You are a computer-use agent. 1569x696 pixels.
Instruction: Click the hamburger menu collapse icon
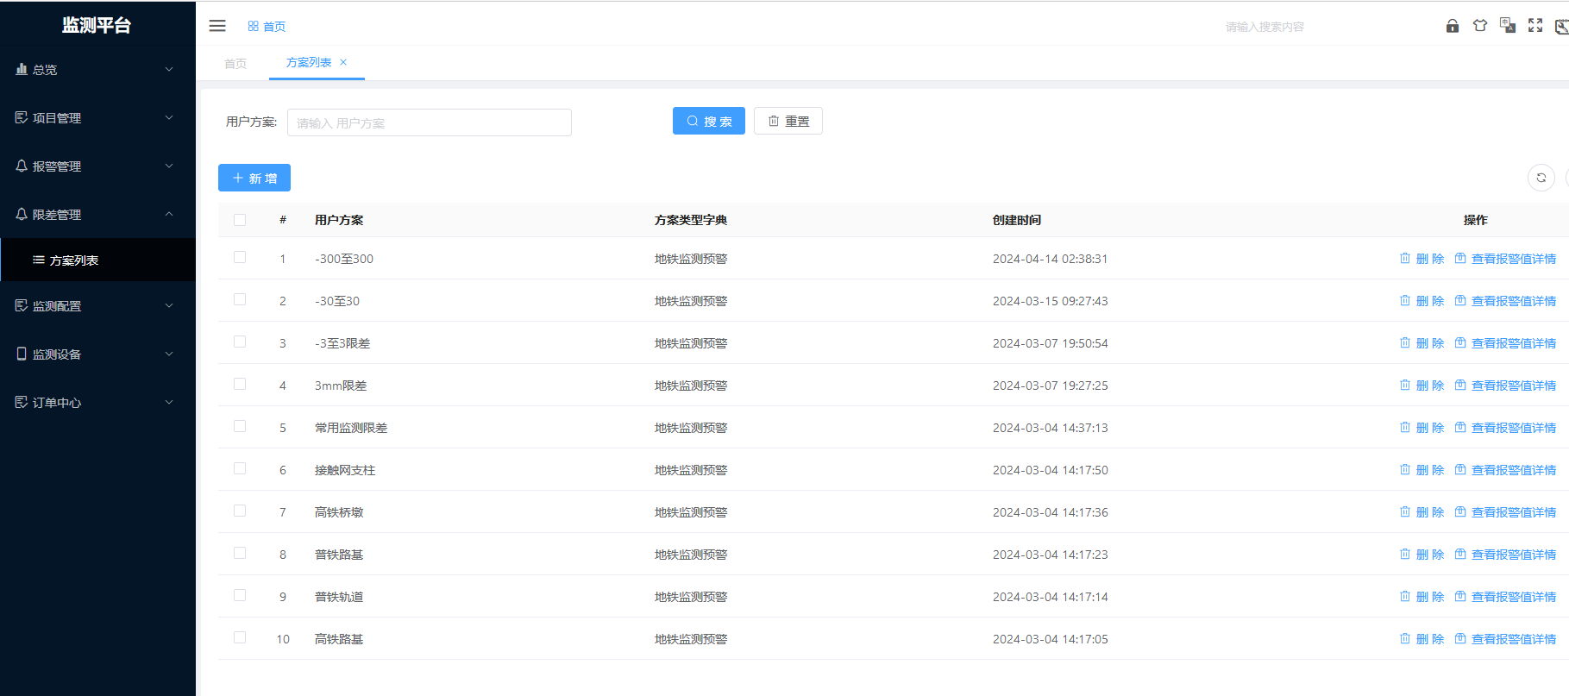[x=217, y=26]
